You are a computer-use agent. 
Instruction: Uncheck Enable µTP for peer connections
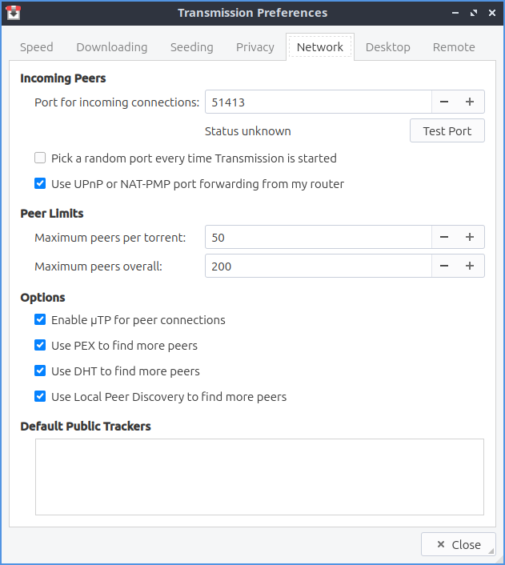coord(40,320)
